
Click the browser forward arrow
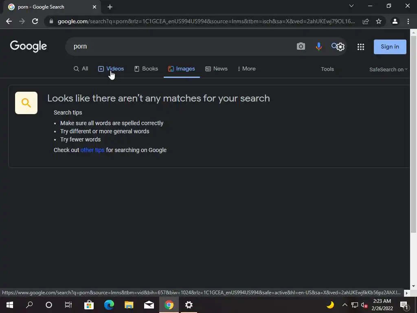(22, 21)
